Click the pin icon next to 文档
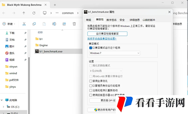This screenshot has height=114, width=188. (x=25, y=40)
